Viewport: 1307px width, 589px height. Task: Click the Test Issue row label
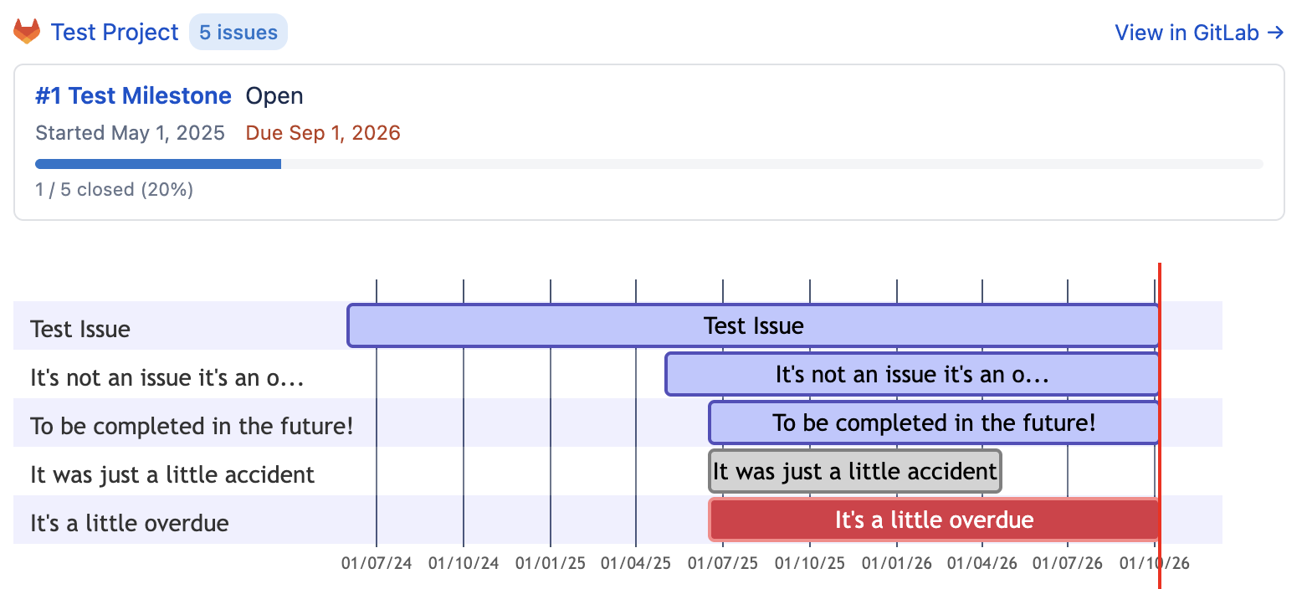(80, 329)
